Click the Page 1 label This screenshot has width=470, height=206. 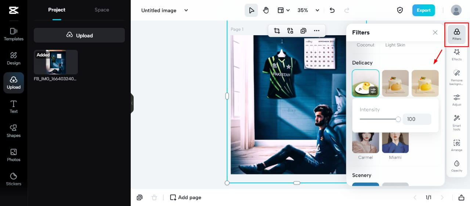tap(237, 29)
